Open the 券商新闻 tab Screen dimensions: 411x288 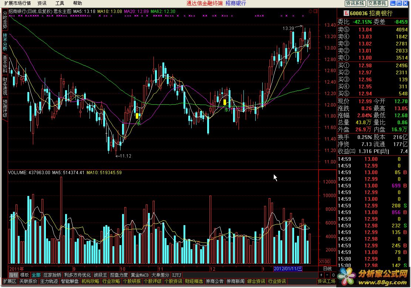(x=235, y=281)
